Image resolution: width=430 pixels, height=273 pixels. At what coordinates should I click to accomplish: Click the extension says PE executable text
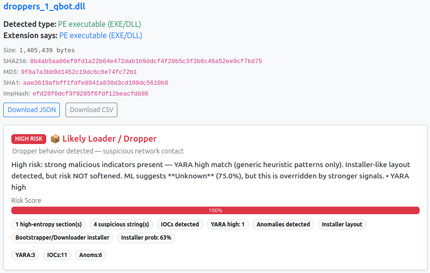click(x=100, y=35)
